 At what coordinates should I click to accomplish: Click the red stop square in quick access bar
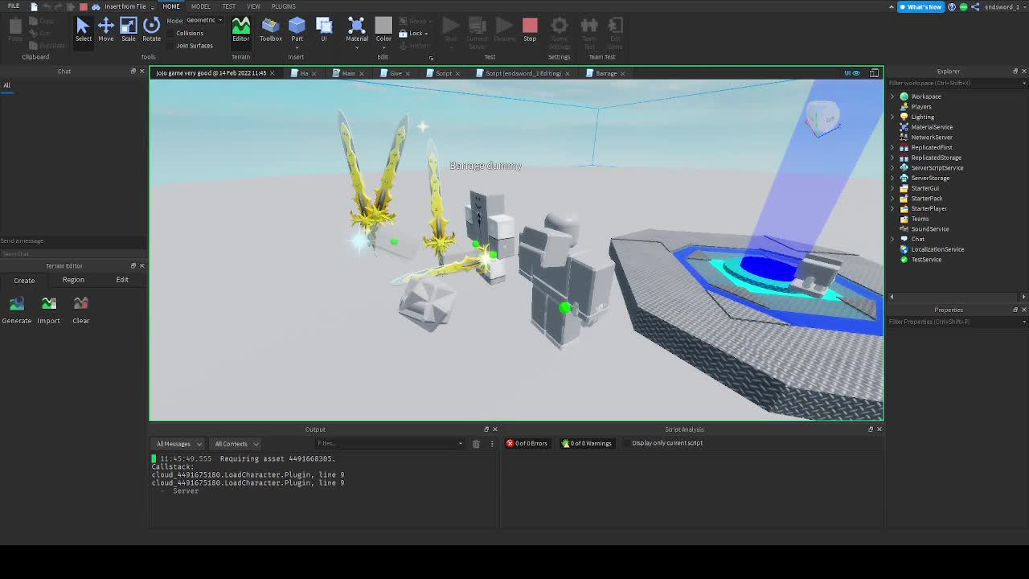tap(84, 6)
